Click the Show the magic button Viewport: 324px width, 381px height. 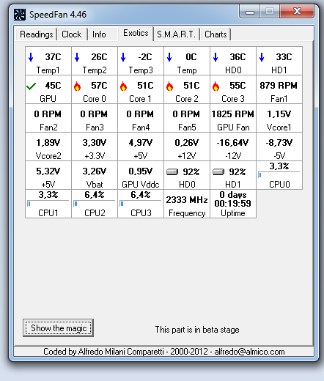(59, 328)
